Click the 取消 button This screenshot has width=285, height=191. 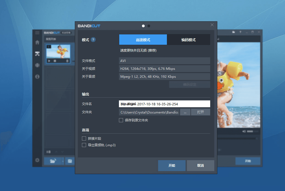coord(201,165)
